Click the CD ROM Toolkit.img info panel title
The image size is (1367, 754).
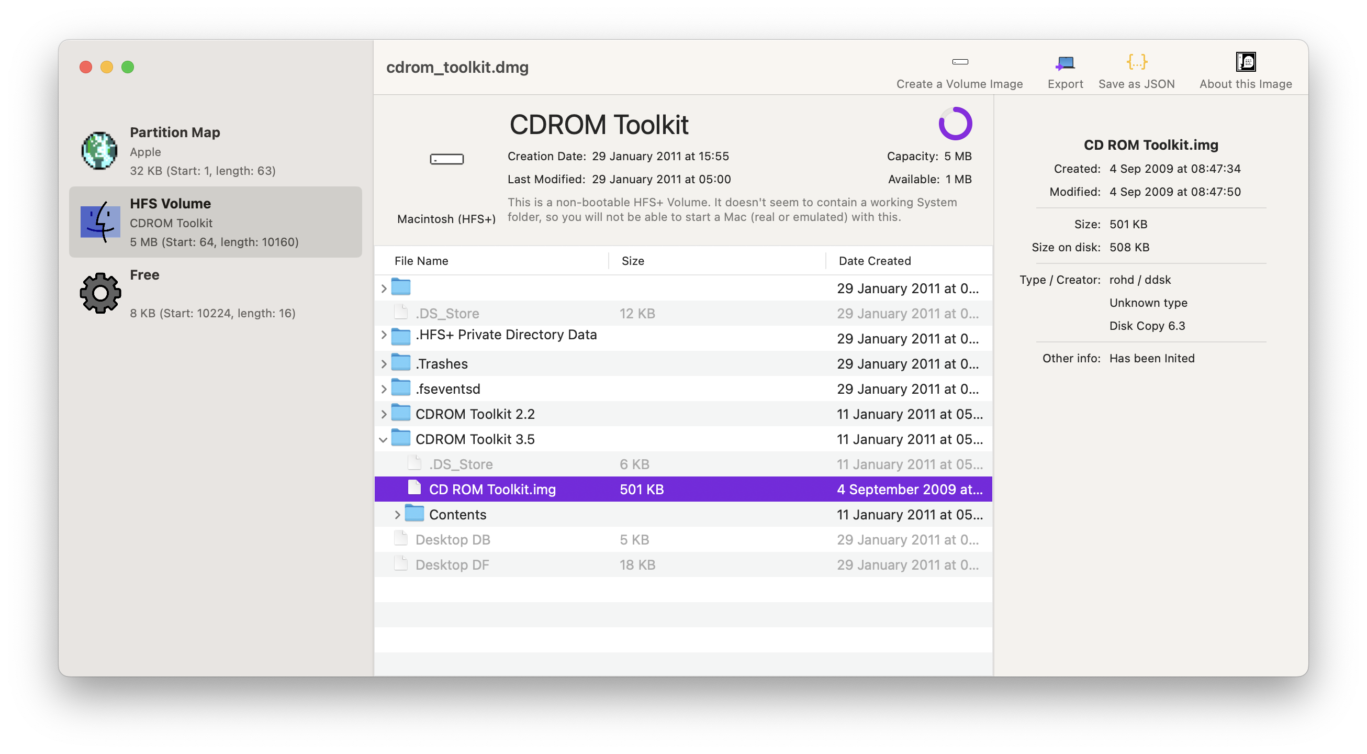1150,145
